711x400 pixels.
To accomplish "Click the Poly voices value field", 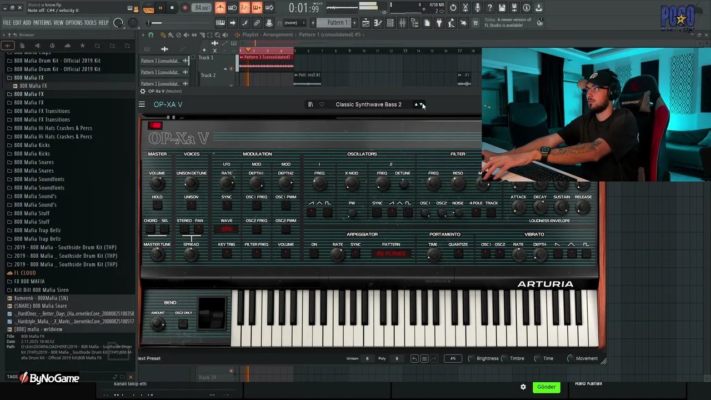I will point(397,358).
